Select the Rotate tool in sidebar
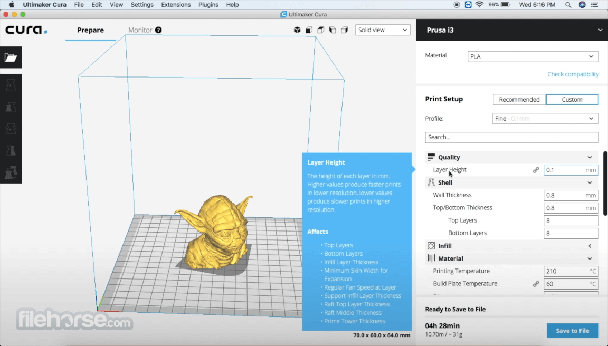The width and height of the screenshot is (608, 346). [x=11, y=128]
